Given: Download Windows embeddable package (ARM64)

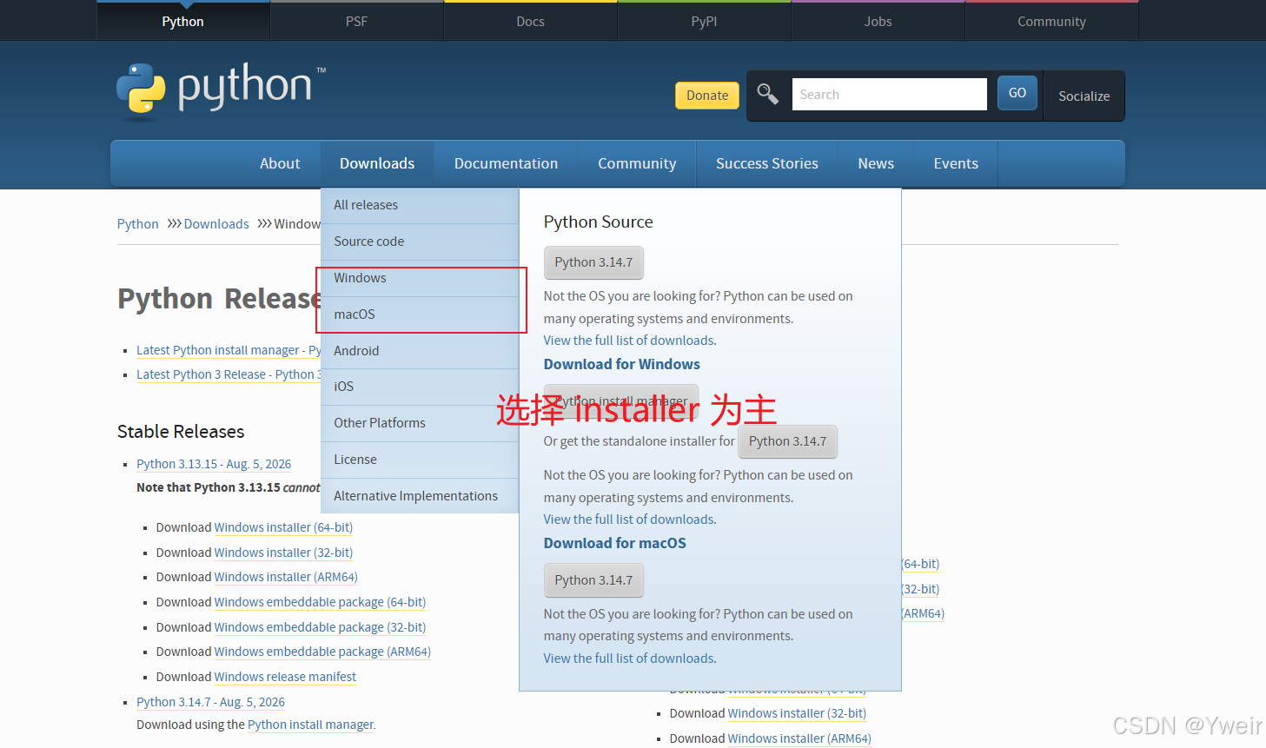Looking at the screenshot, I should click(322, 652).
